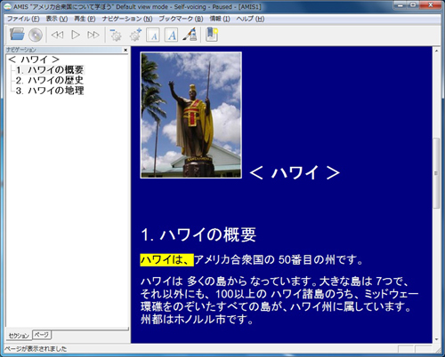This screenshot has width=445, height=357.
Task: Open the ナビゲーション (N) menu
Action: point(127,19)
